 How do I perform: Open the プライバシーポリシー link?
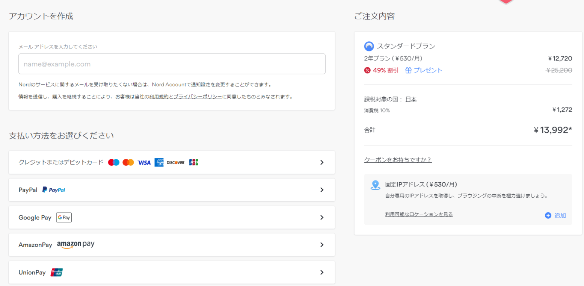(198, 97)
